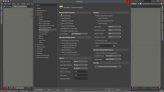The width and height of the screenshot is (164, 92).
Task: Select the Top Layer tab
Action: (20, 88)
